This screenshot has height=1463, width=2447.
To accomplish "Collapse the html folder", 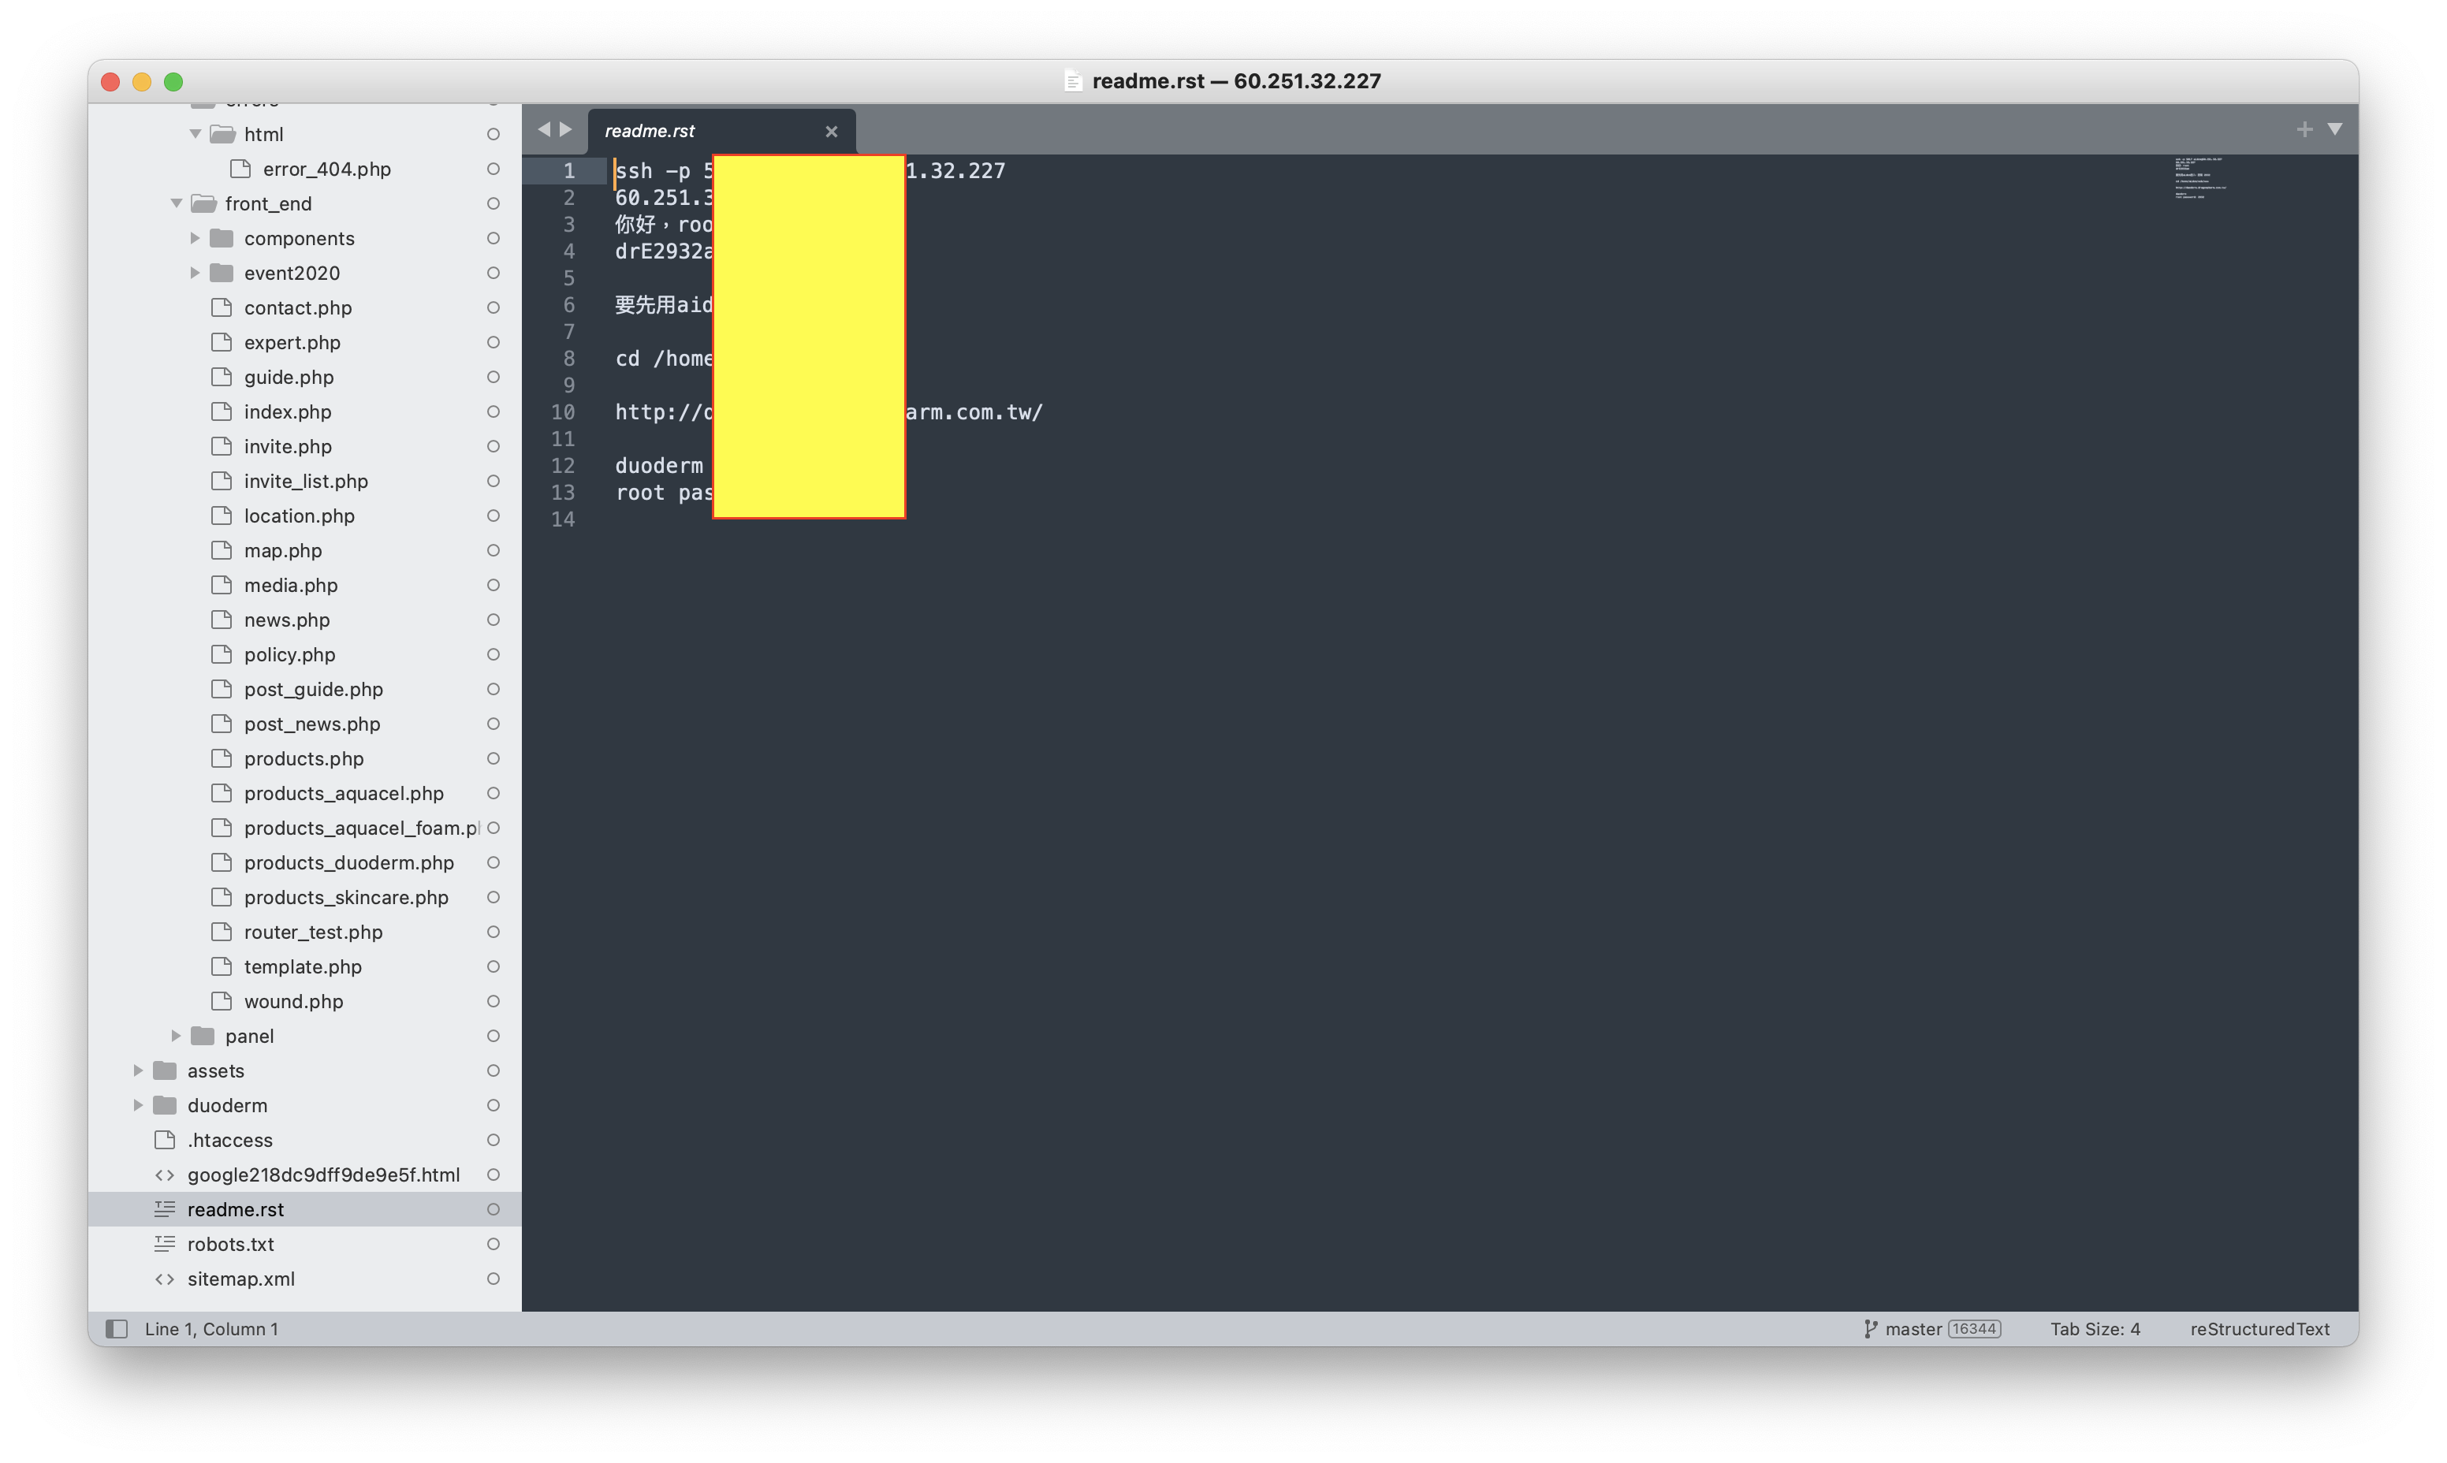I will (196, 133).
